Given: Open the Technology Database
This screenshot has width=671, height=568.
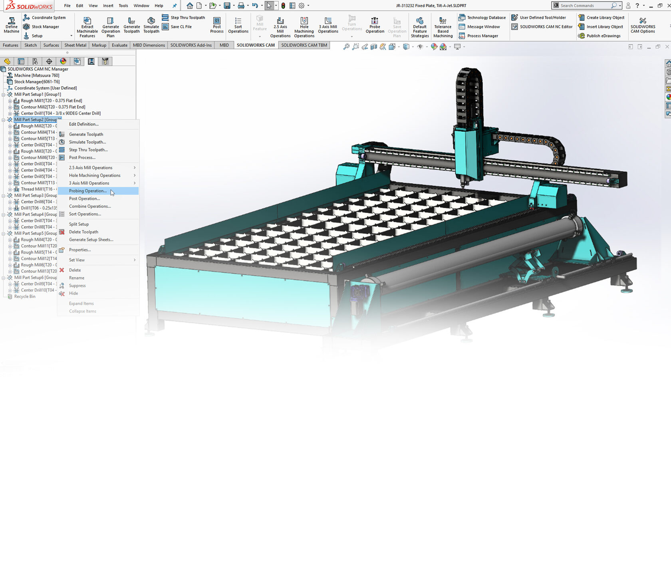Looking at the screenshot, I should (482, 18).
